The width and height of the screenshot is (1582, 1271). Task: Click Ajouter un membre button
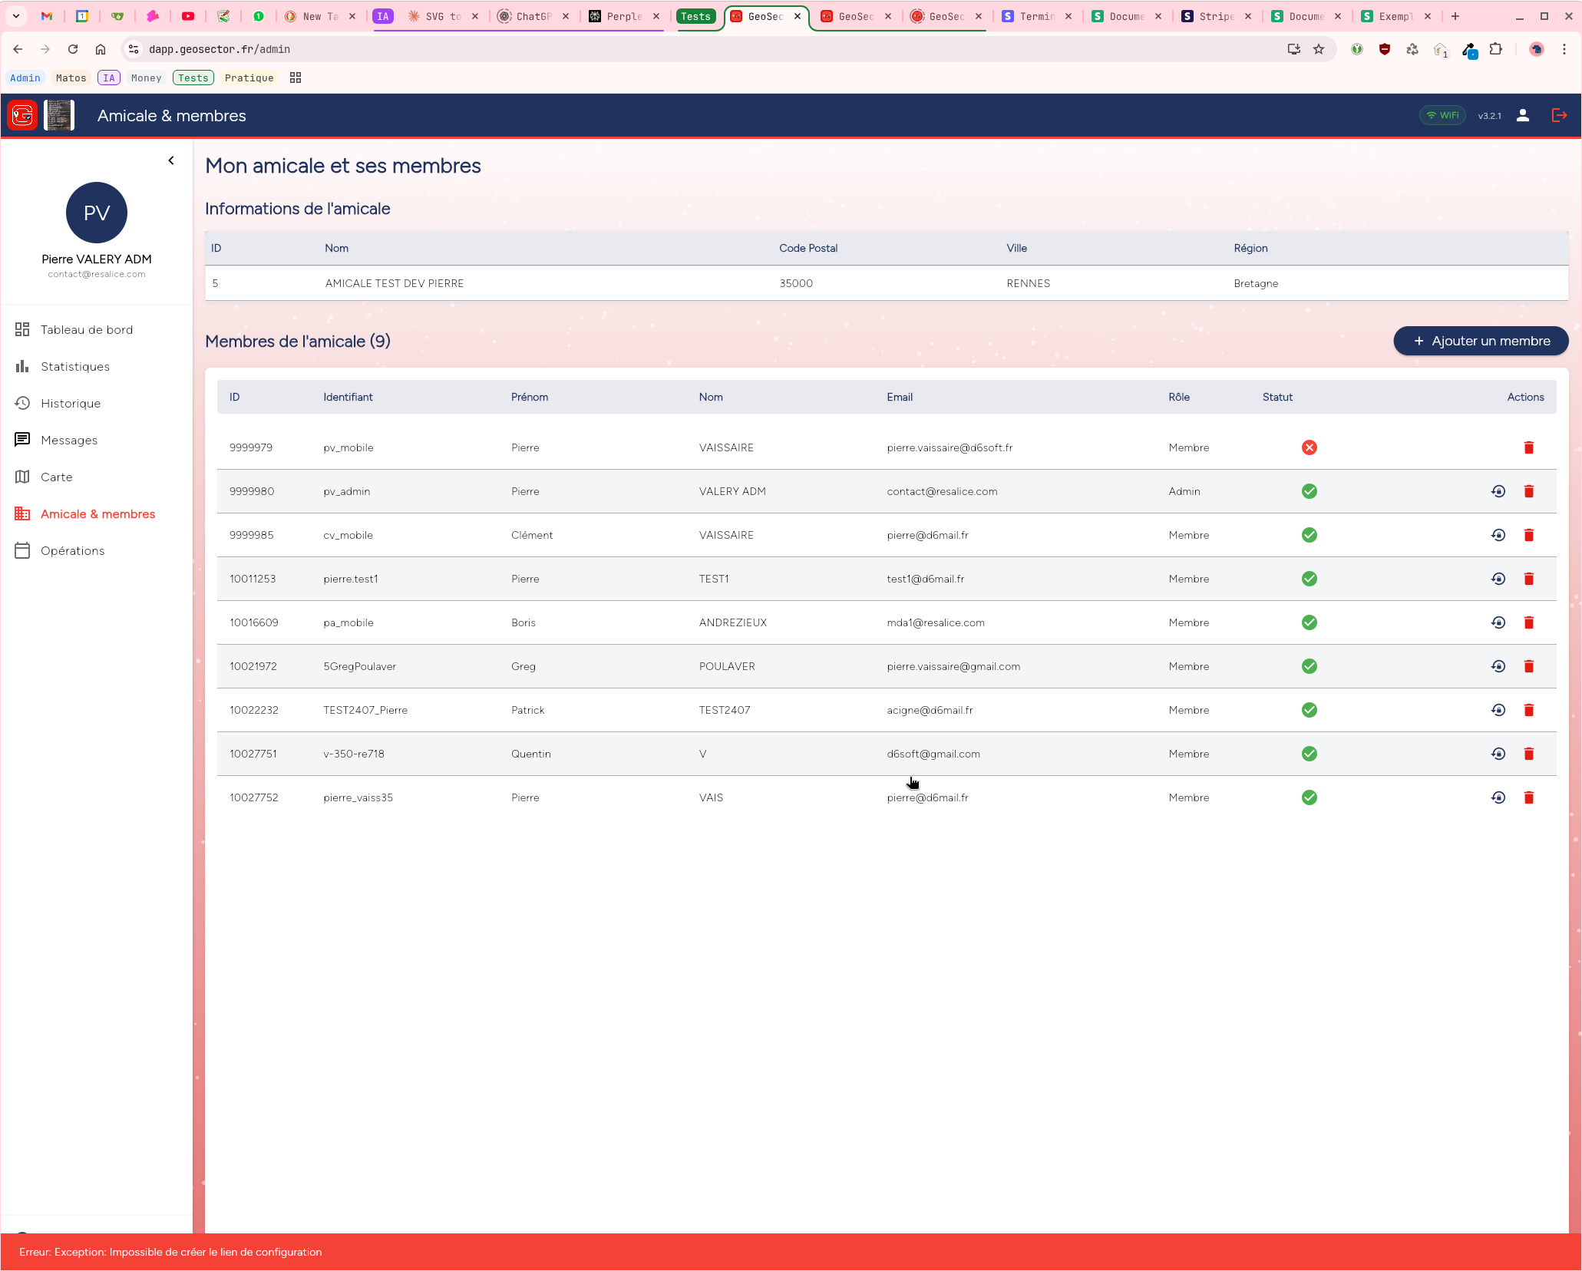1480,341
